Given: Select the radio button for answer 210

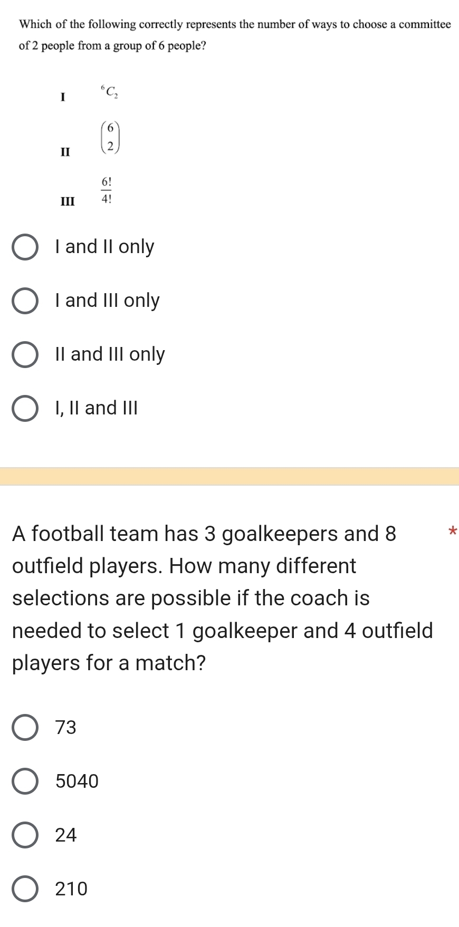Looking at the screenshot, I should 25,889.
